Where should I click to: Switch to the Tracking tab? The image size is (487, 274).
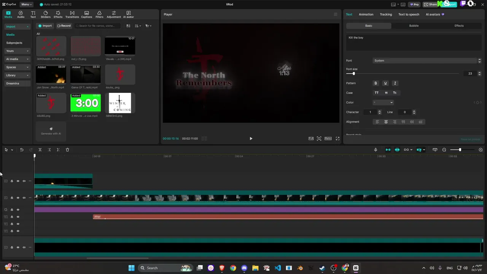tap(386, 14)
